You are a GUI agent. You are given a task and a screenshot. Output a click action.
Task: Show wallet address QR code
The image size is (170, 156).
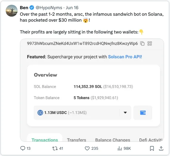click(150, 44)
